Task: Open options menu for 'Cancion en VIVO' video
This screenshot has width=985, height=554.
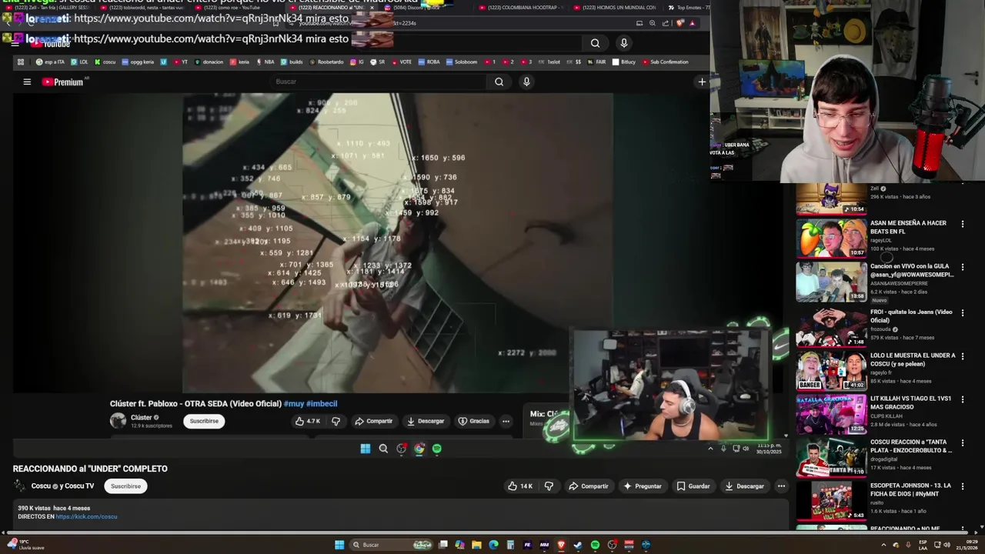Action: (963, 267)
